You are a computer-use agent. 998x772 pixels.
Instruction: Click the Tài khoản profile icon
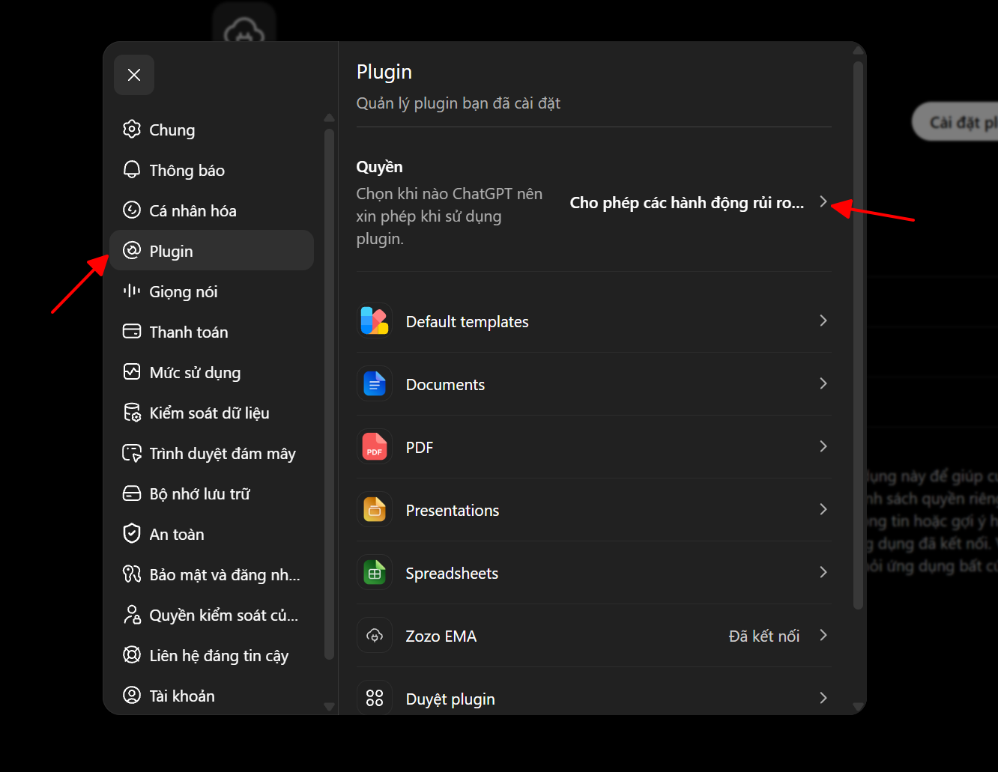[132, 695]
